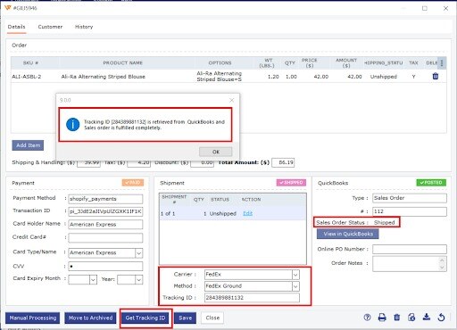Click the undo/refresh arrow icon

tap(442, 318)
